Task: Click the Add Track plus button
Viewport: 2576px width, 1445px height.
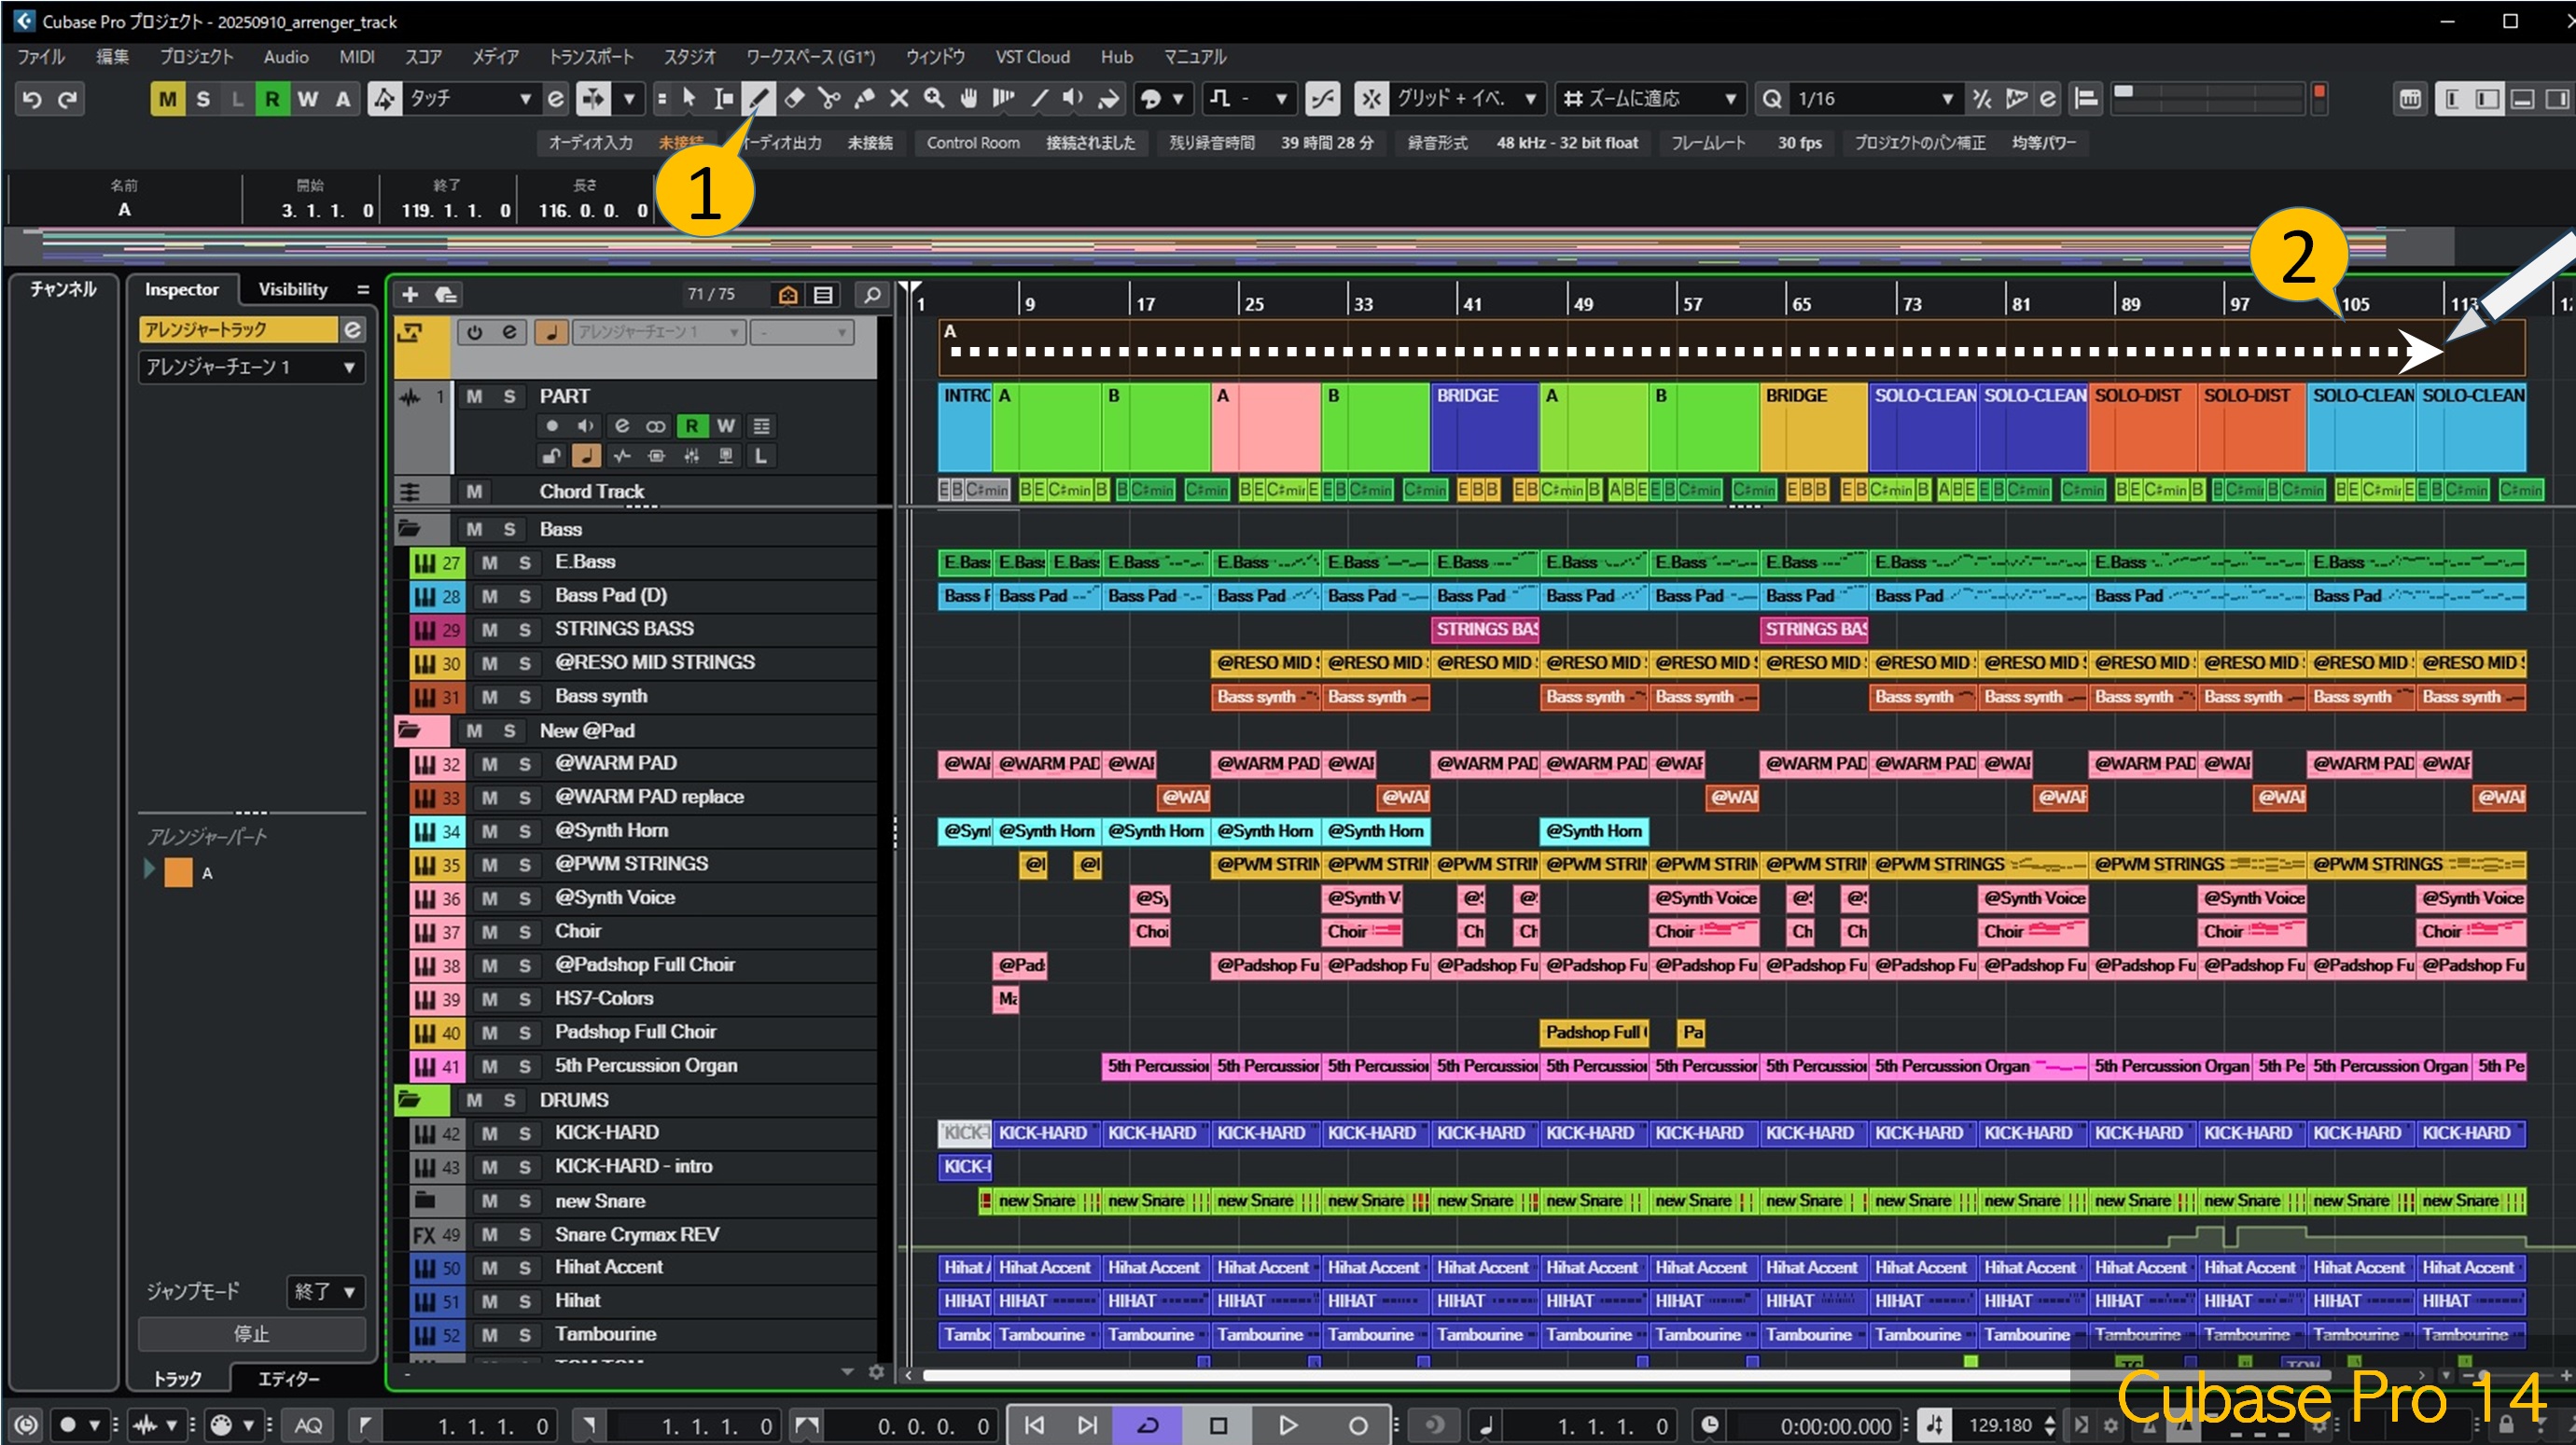Action: click(x=410, y=294)
